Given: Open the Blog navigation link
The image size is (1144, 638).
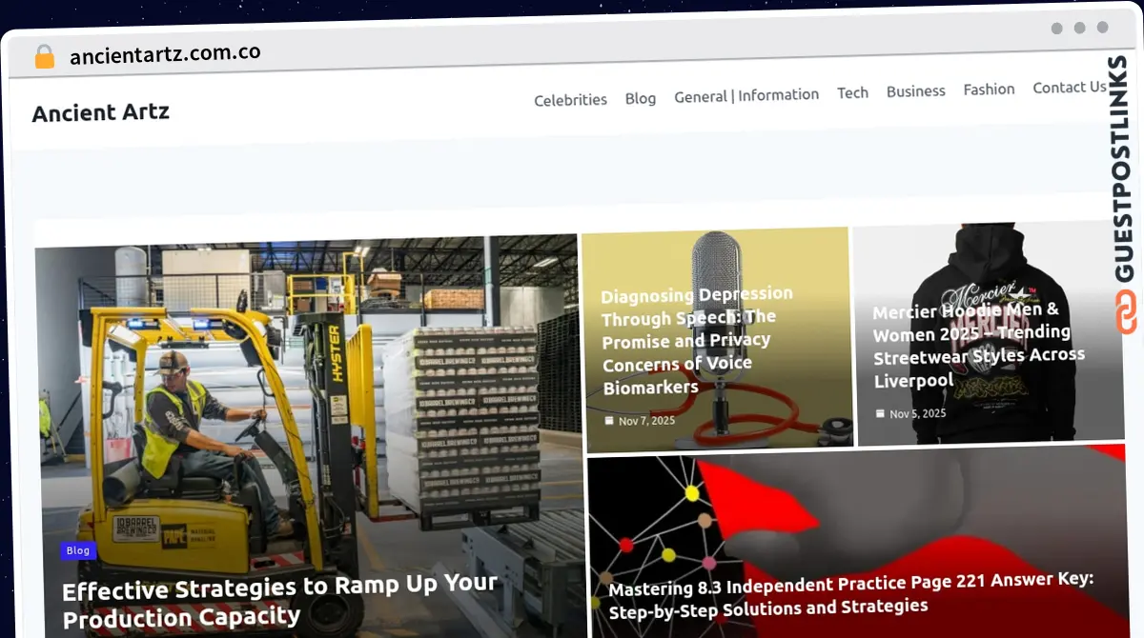Looking at the screenshot, I should [641, 98].
